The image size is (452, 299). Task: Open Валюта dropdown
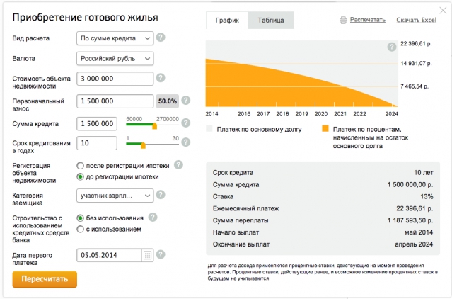[115, 59]
